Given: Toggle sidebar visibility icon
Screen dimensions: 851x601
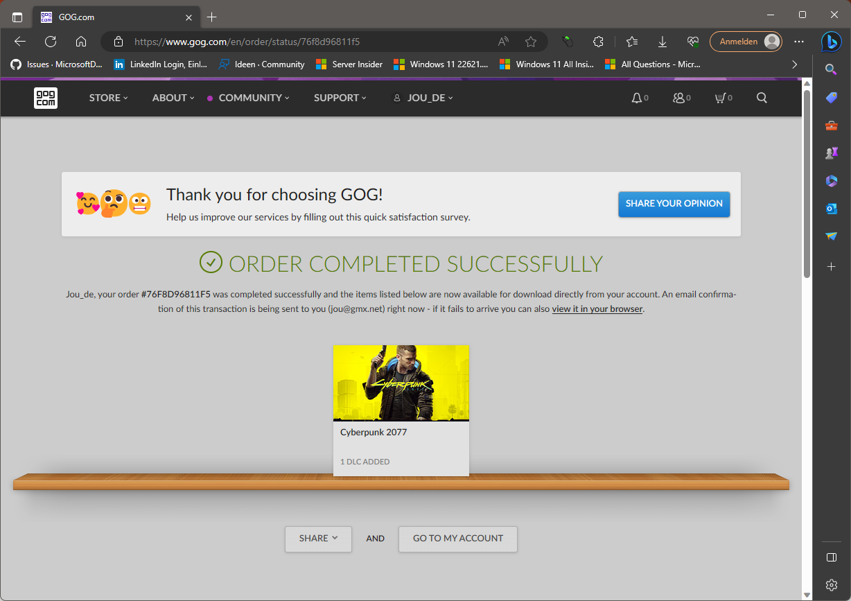Looking at the screenshot, I should [832, 557].
